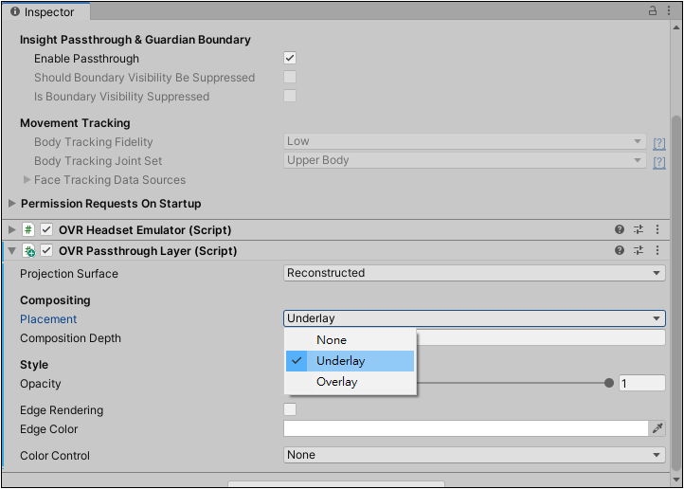Uncheck Enable Passthrough checkbox

[290, 58]
